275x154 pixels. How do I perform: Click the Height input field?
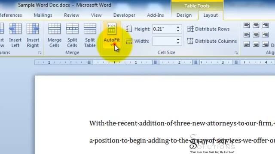click(x=164, y=29)
